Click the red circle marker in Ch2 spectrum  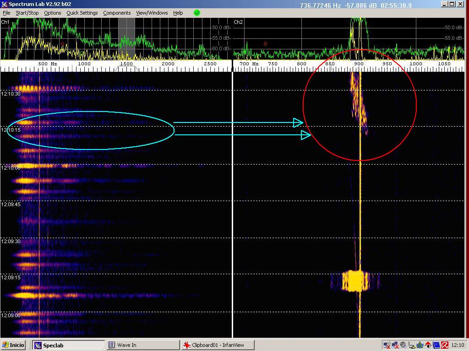pos(265,44)
